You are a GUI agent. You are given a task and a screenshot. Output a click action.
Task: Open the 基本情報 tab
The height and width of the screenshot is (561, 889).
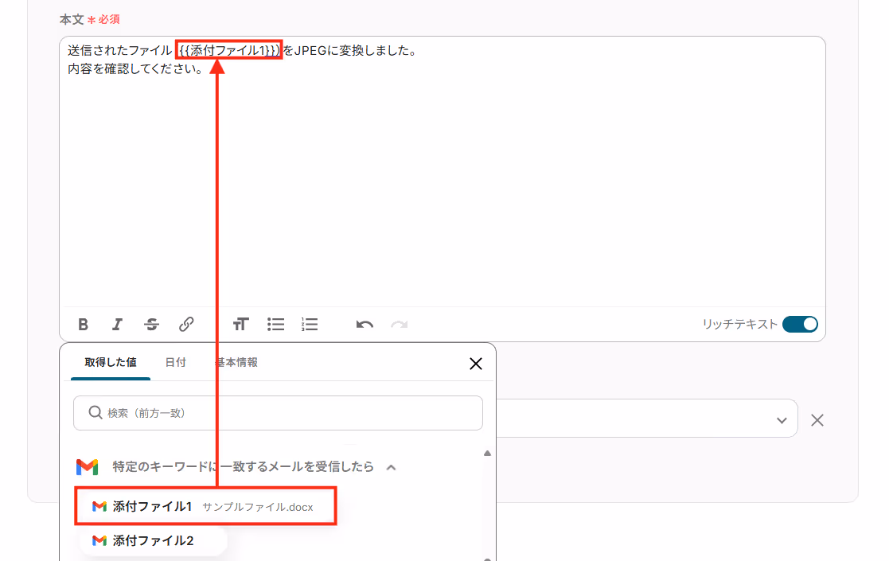236,362
